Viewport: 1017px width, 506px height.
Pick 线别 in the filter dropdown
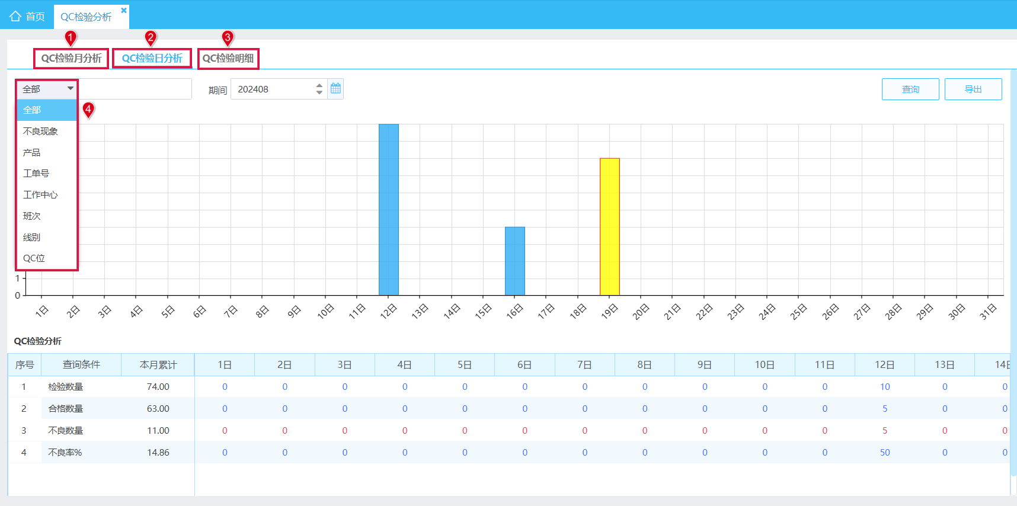click(47, 237)
